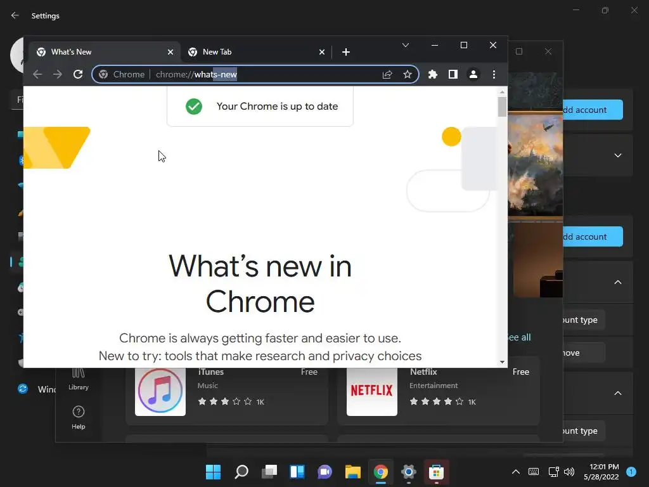Show hidden tray icons
Screen dimensions: 649x487
click(516, 472)
